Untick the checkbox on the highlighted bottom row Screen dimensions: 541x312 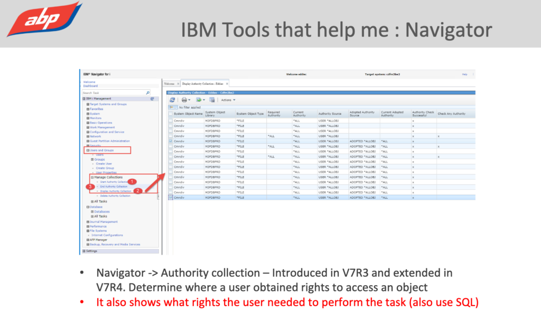click(x=171, y=198)
